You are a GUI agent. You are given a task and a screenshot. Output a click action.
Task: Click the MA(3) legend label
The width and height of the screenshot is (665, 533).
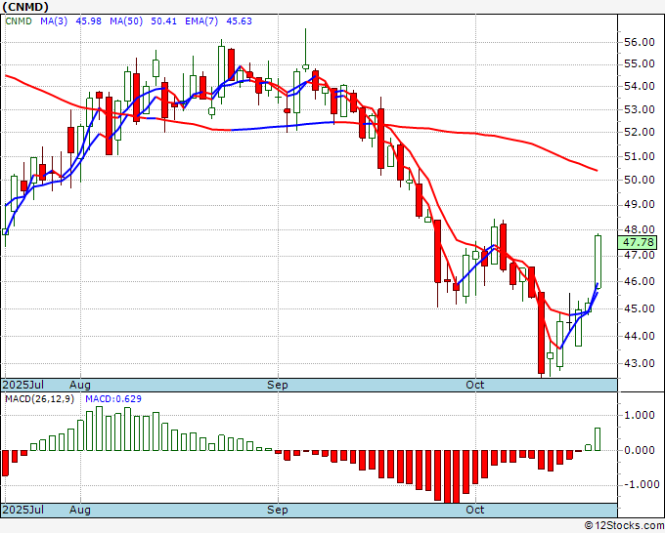[x=54, y=21]
